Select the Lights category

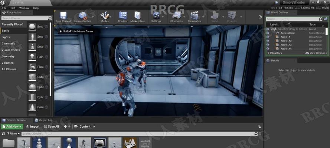tap(6, 37)
